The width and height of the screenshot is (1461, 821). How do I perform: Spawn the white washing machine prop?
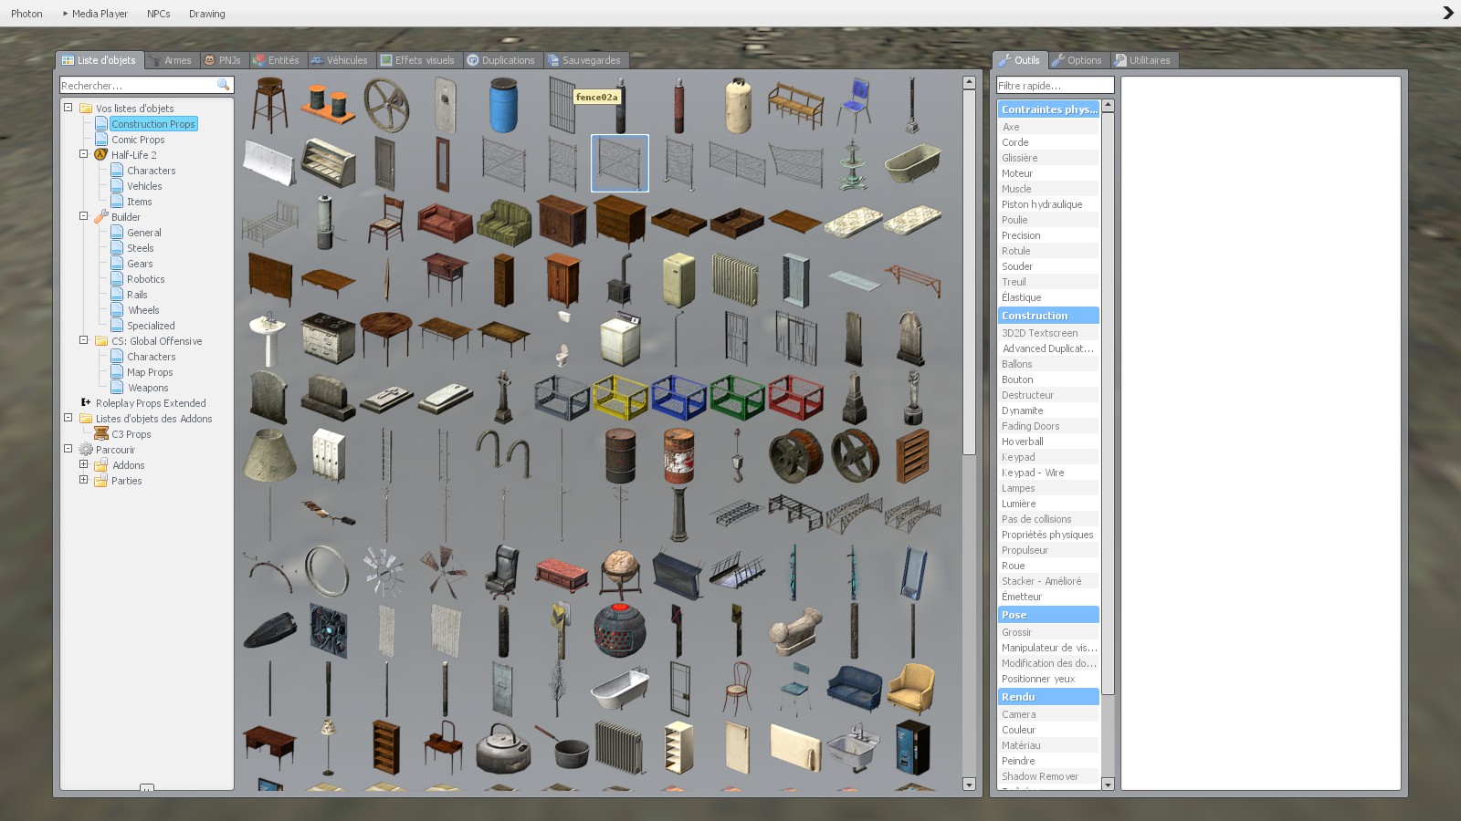(x=620, y=338)
